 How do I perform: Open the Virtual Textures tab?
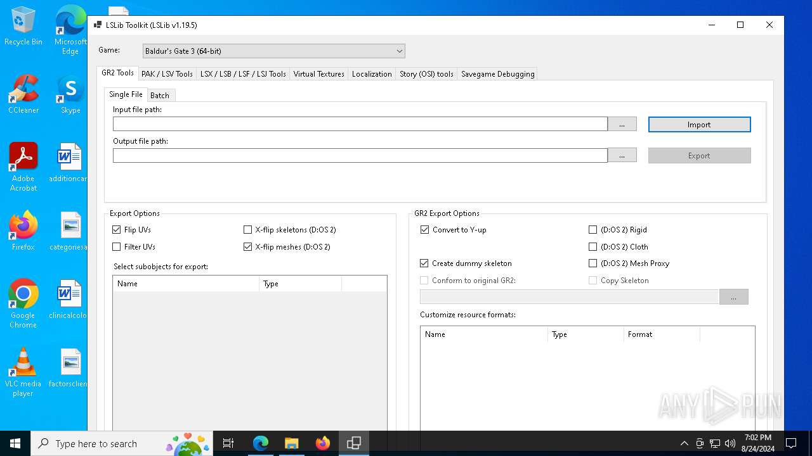pyautogui.click(x=318, y=74)
